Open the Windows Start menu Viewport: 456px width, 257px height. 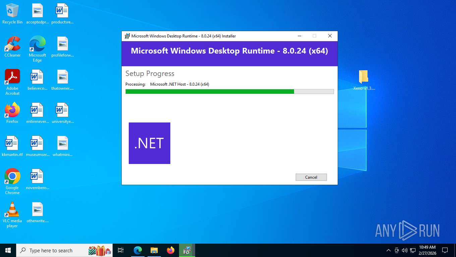pos(8,250)
